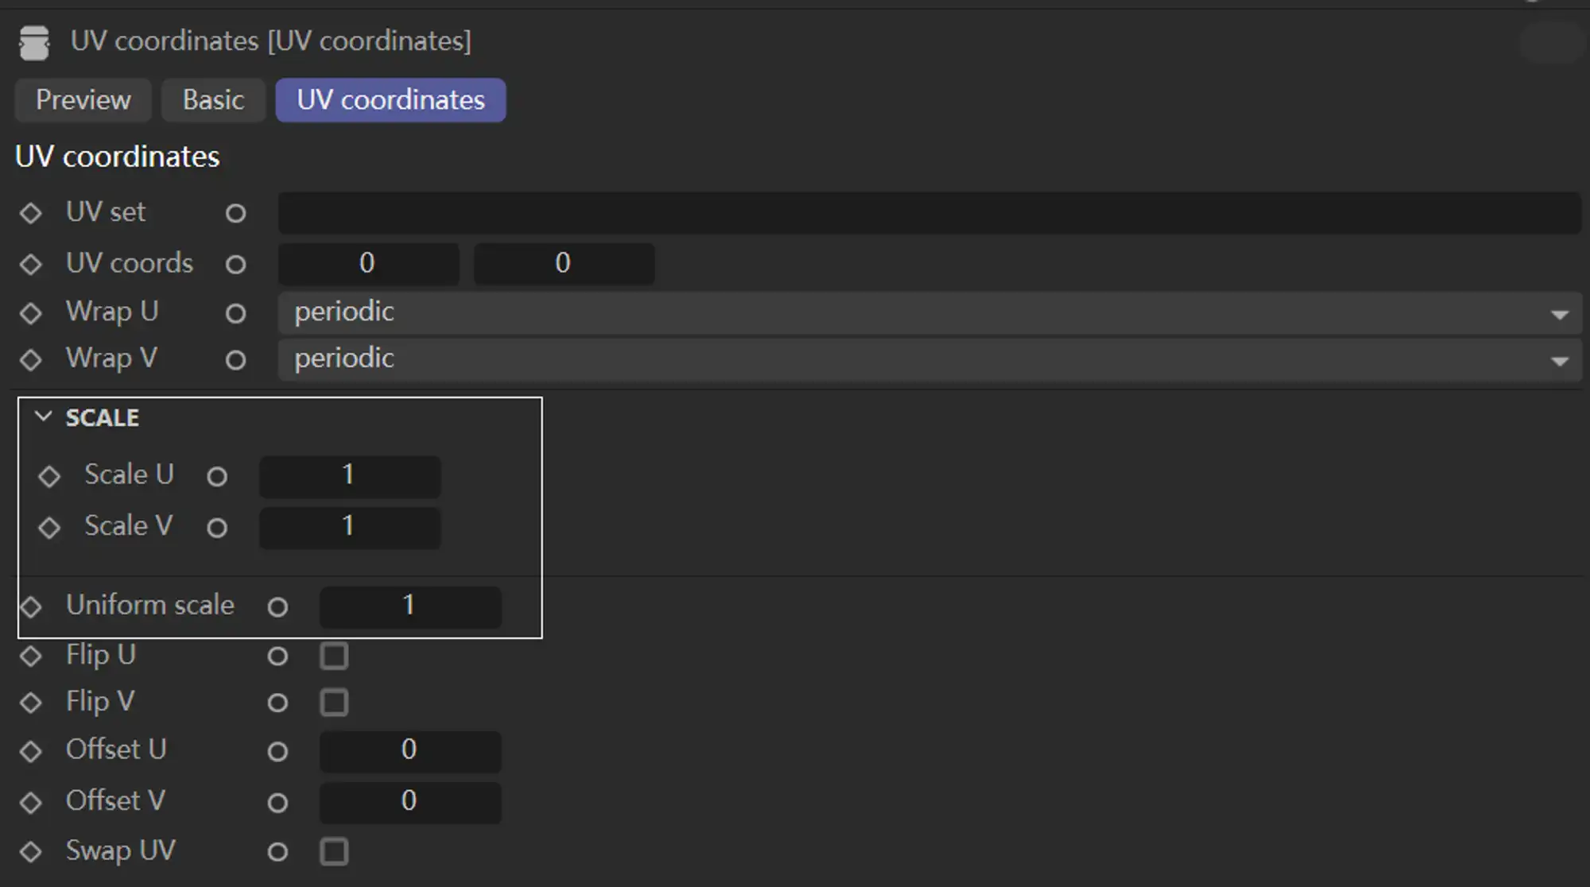The width and height of the screenshot is (1590, 887).
Task: Edit the Scale U value field
Action: (348, 474)
